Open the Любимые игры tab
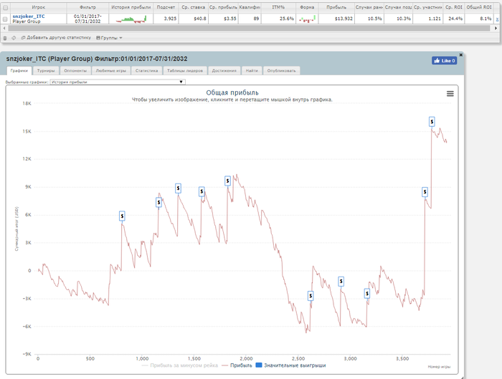This screenshot has width=502, height=379. (x=111, y=71)
